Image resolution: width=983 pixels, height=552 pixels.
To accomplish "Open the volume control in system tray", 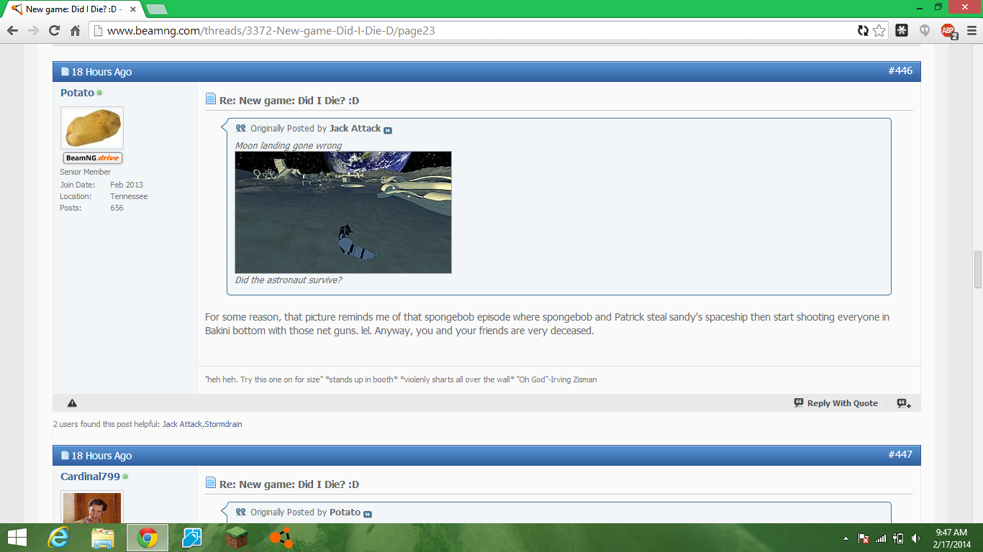I will 915,538.
